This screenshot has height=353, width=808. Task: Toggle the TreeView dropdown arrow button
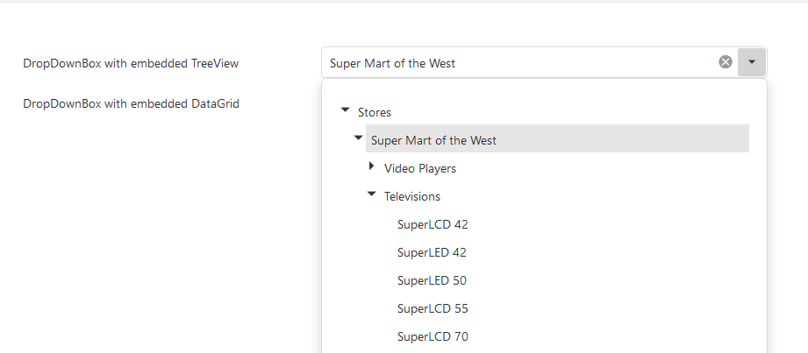(752, 62)
